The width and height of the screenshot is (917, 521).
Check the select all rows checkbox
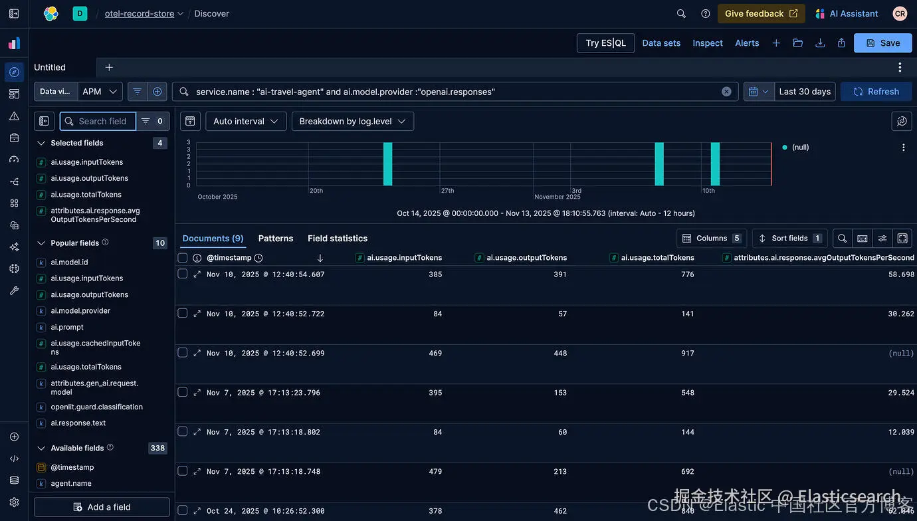point(183,258)
